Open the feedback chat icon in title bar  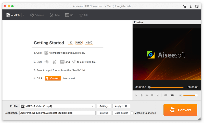click(x=197, y=7)
